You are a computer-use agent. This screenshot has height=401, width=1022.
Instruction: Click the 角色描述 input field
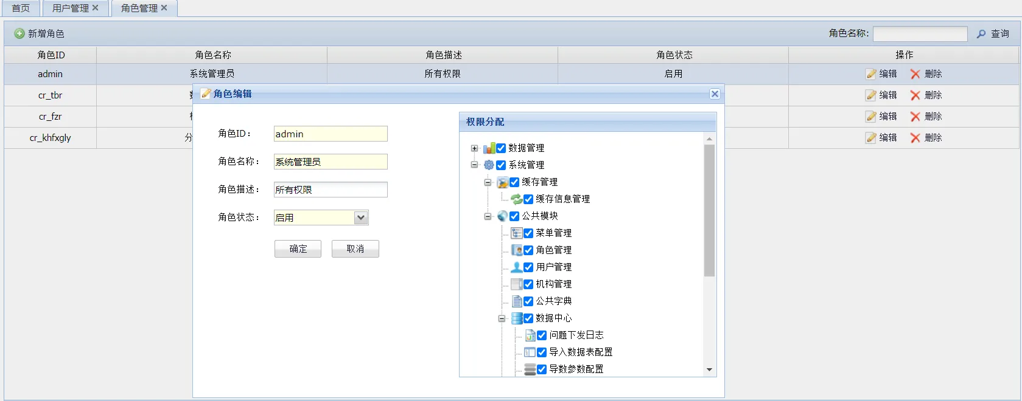(x=331, y=190)
